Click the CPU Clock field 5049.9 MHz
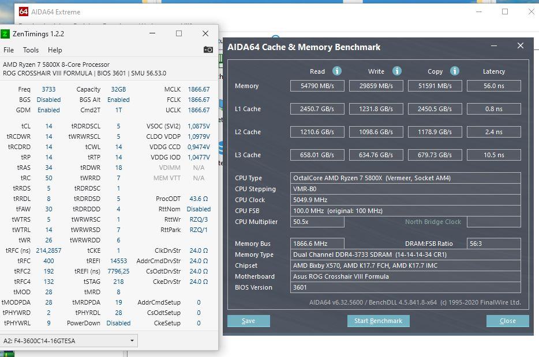539x357 pixels. coord(406,200)
